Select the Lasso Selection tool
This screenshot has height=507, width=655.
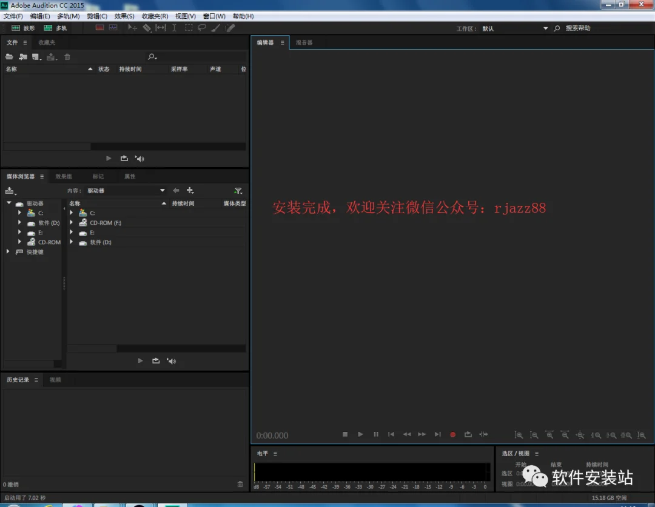click(202, 28)
